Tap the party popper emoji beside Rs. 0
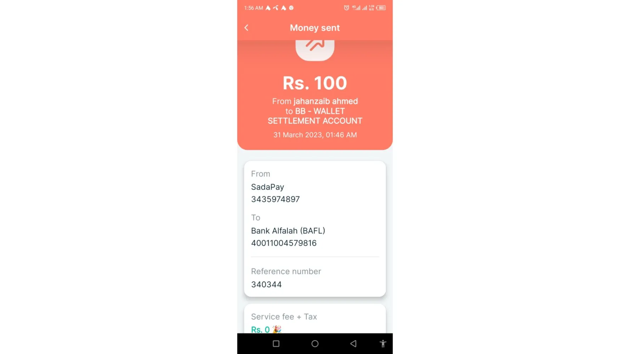The image size is (630, 354). point(277,329)
